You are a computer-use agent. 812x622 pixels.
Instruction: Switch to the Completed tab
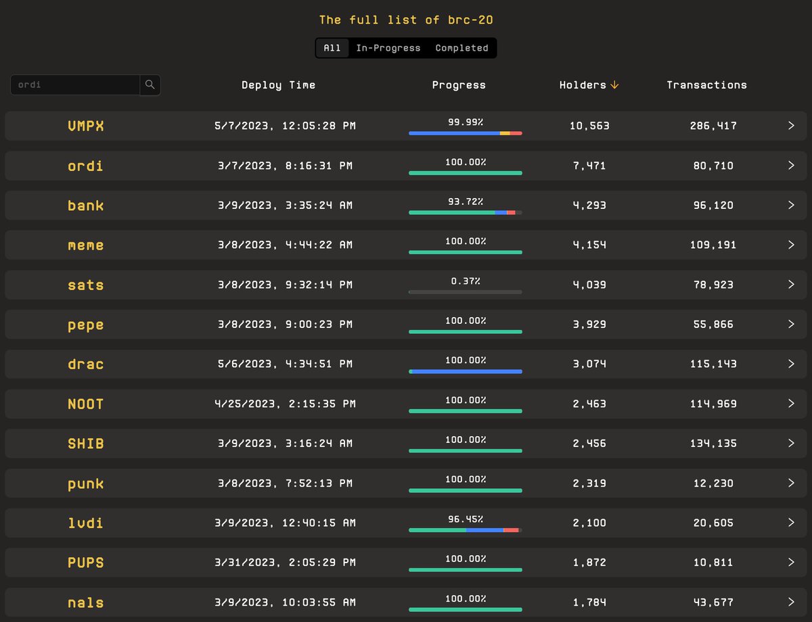[461, 48]
